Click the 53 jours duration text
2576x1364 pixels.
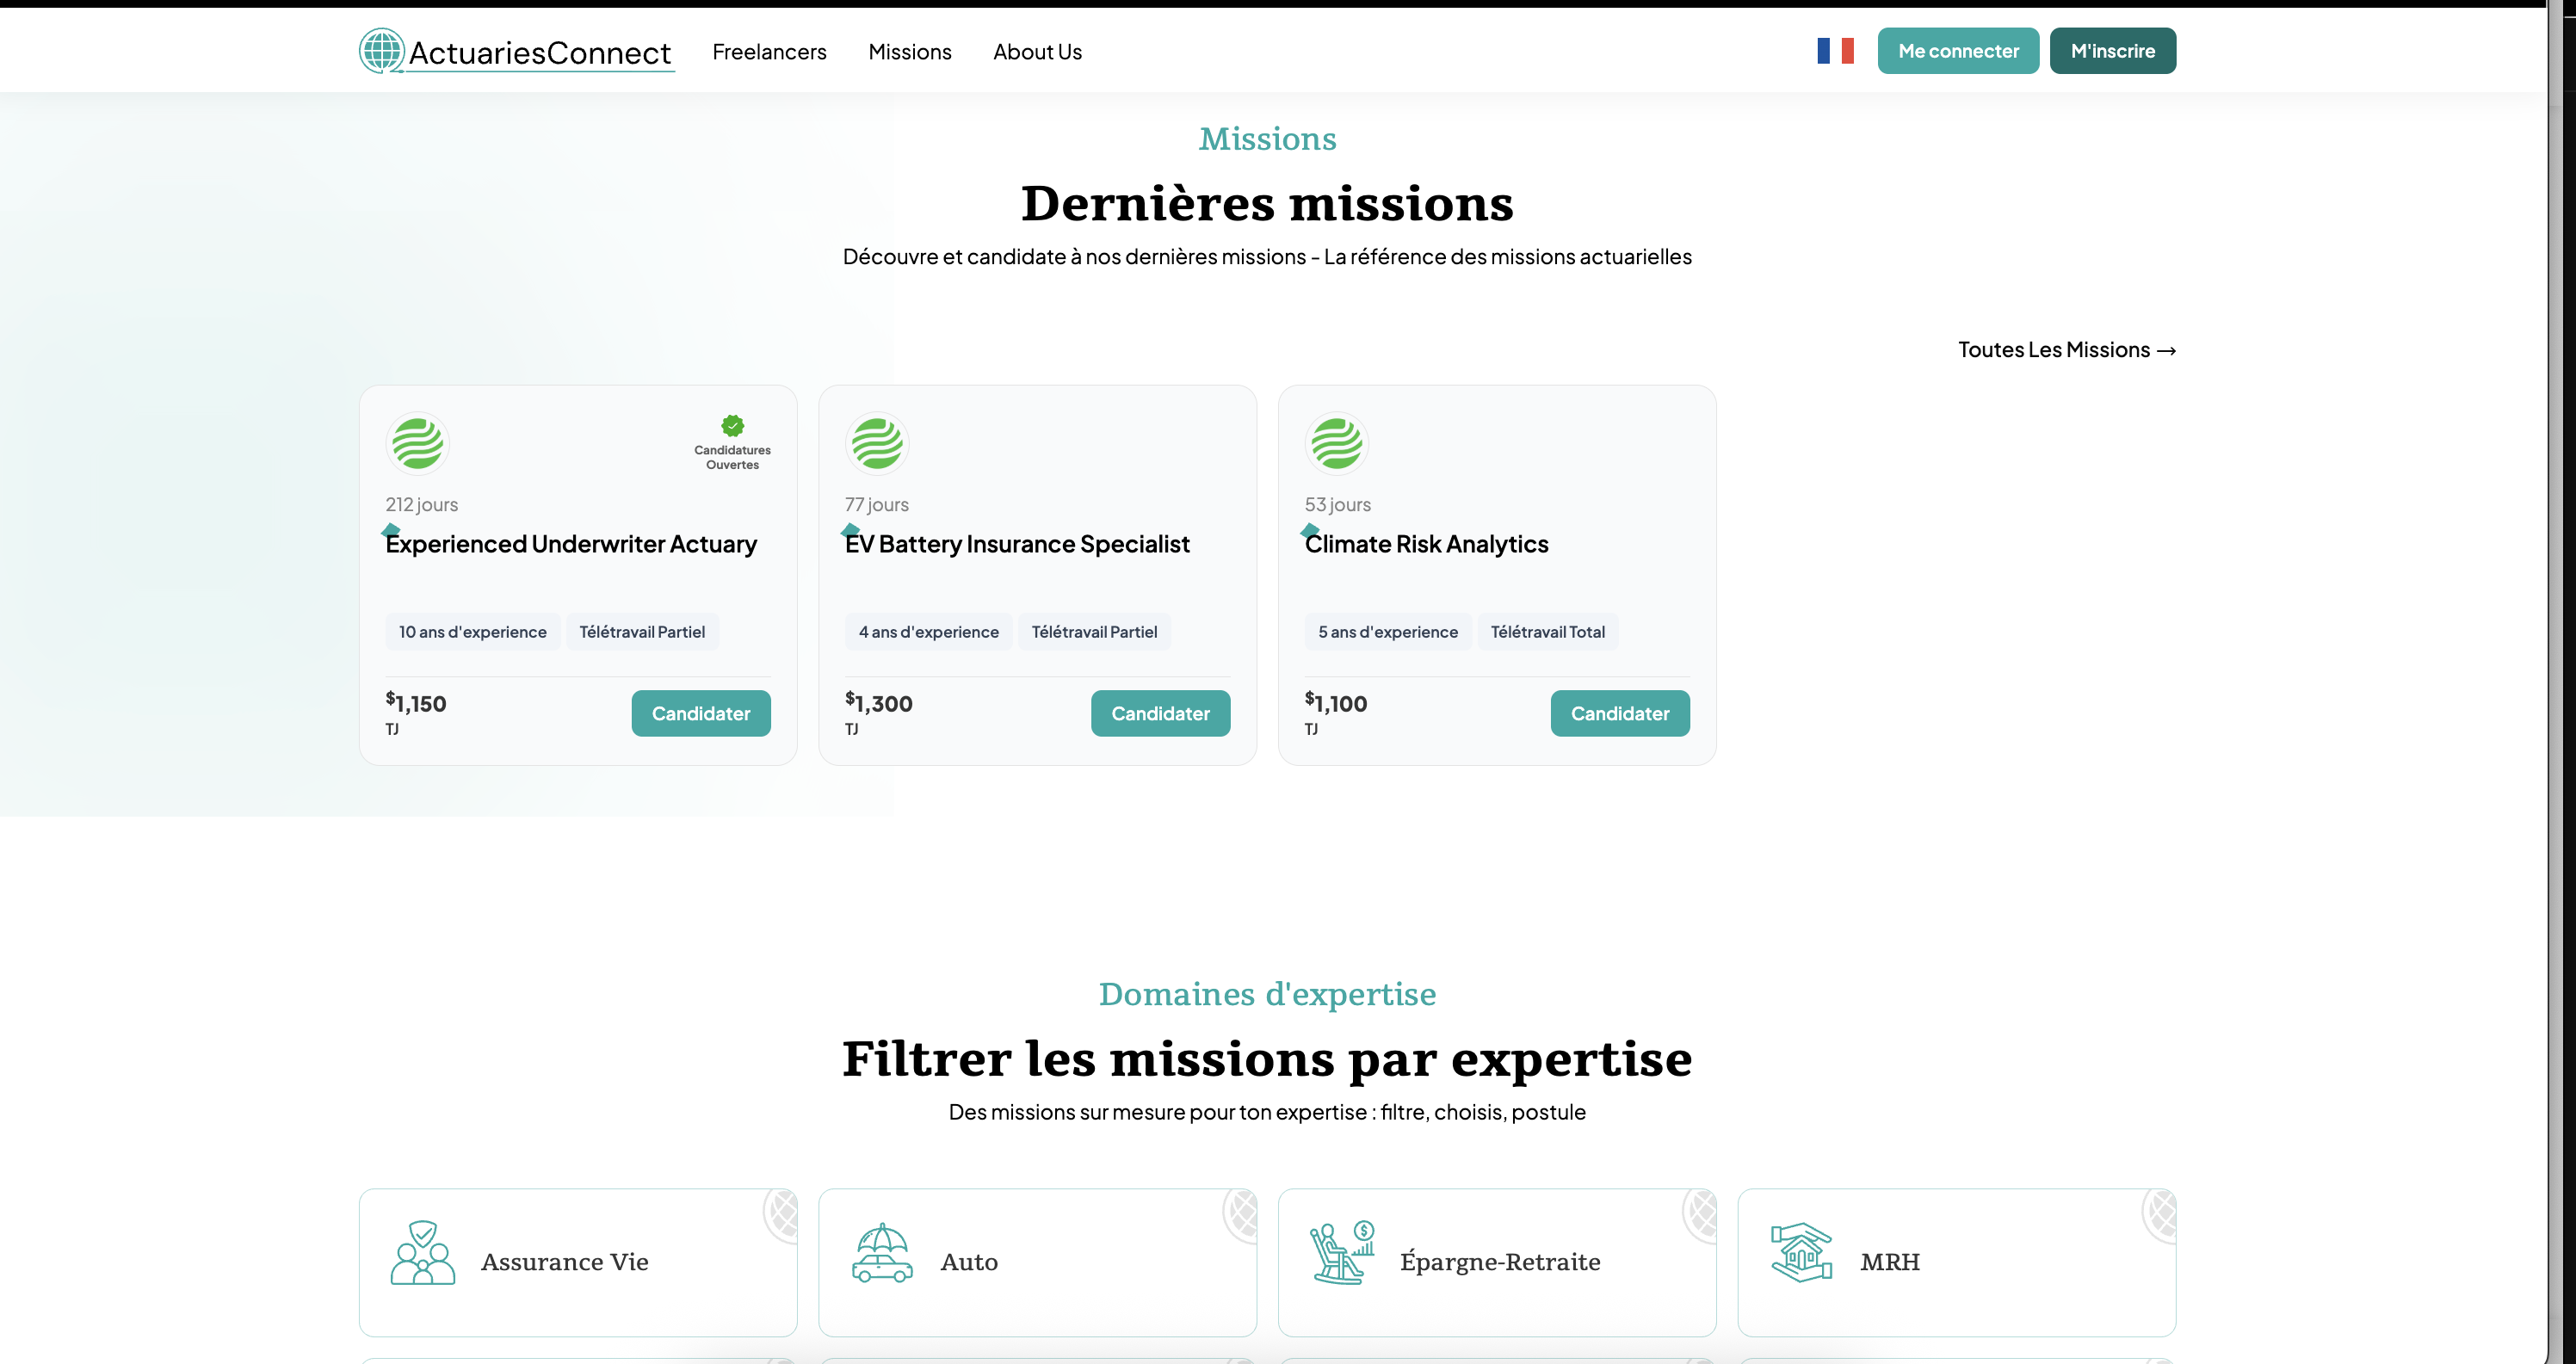1338,505
